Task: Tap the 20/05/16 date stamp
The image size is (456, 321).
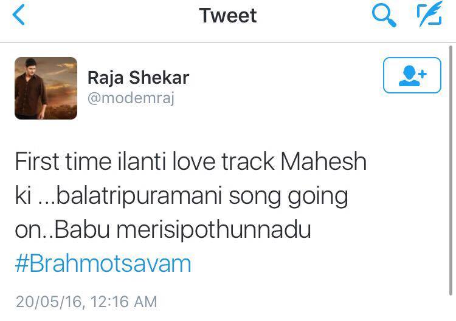Action: click(49, 302)
